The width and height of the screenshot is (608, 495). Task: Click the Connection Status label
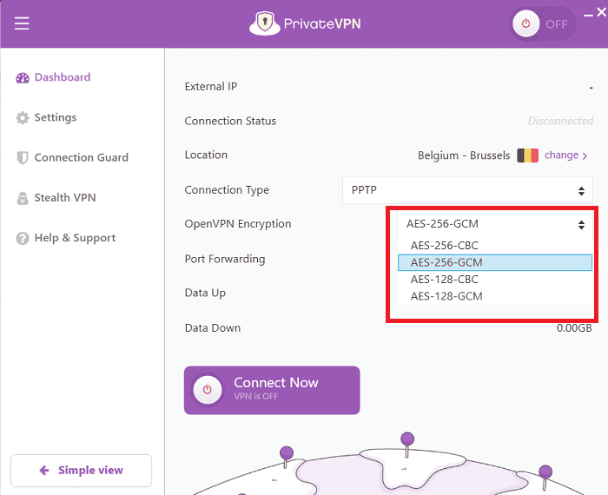230,121
